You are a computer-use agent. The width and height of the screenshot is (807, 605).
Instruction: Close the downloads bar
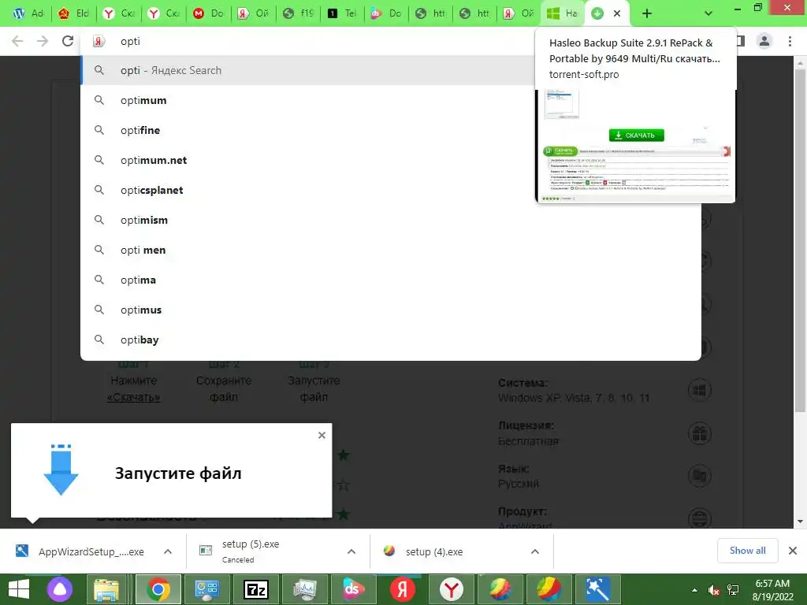click(793, 551)
